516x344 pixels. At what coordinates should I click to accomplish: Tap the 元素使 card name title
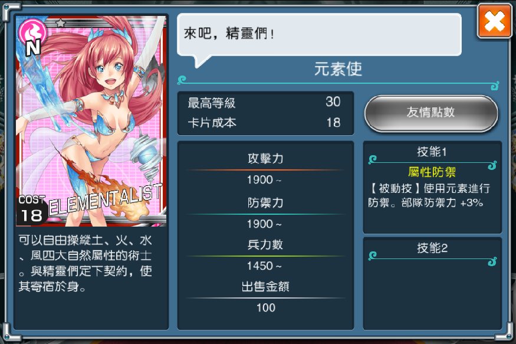click(338, 69)
